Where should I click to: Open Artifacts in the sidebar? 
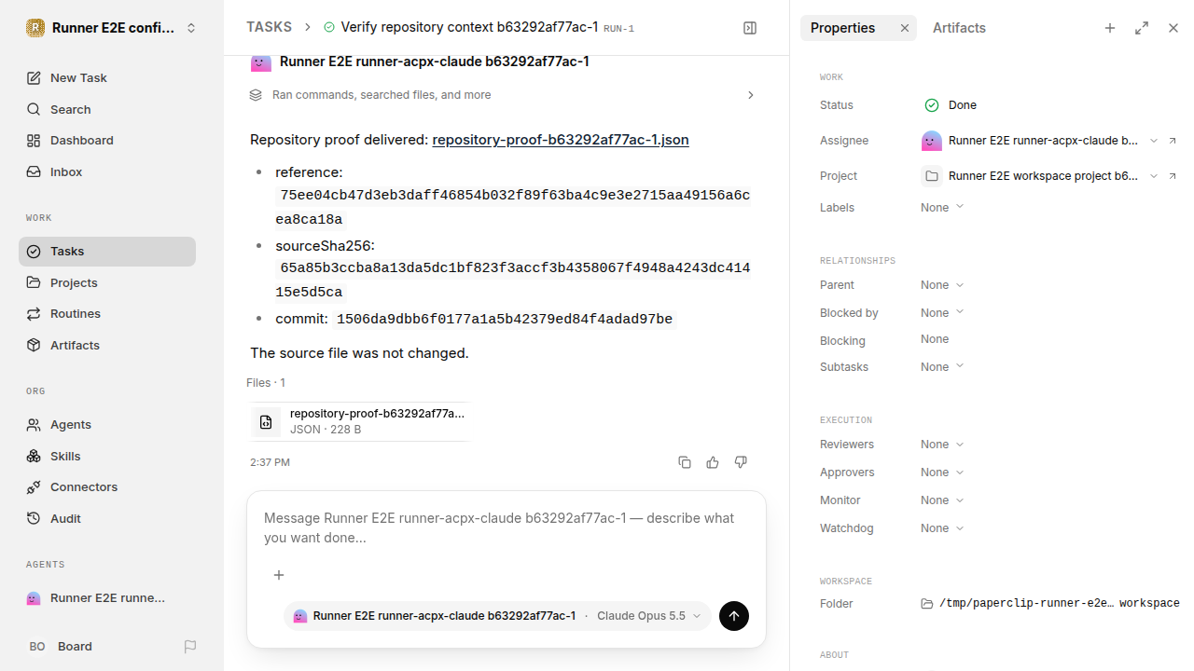[x=107, y=345]
